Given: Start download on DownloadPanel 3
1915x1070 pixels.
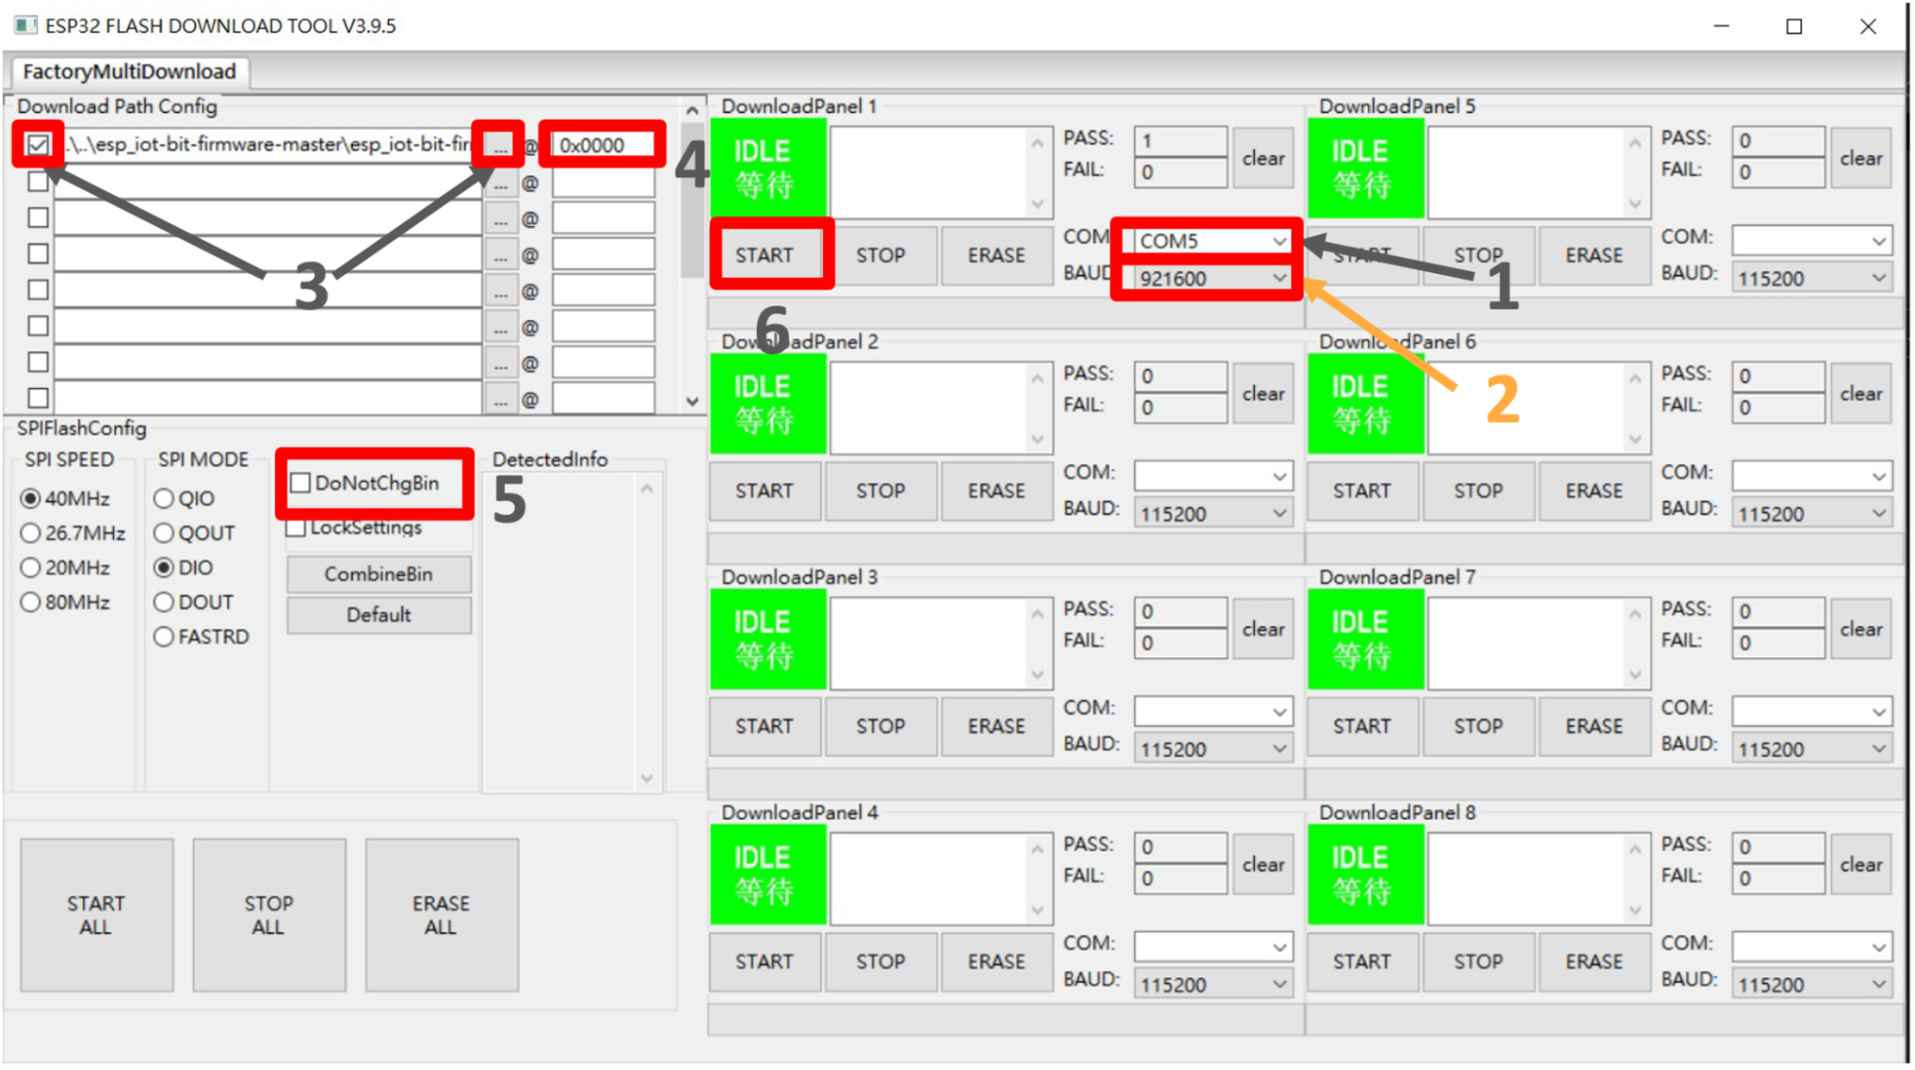Looking at the screenshot, I should click(764, 726).
